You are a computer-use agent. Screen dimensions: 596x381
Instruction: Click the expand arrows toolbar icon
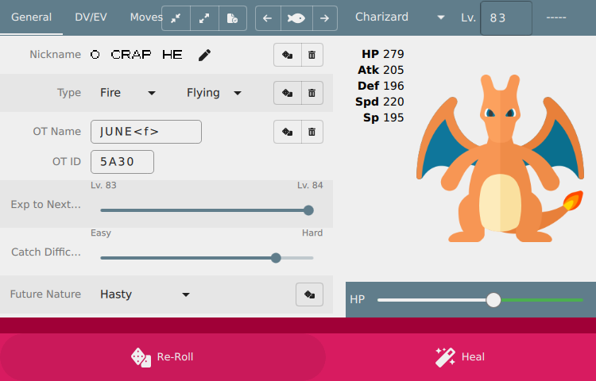pos(204,18)
